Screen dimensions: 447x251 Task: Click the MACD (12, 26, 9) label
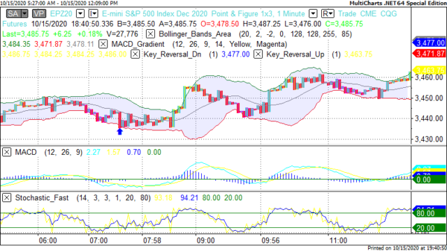[x=48, y=152]
